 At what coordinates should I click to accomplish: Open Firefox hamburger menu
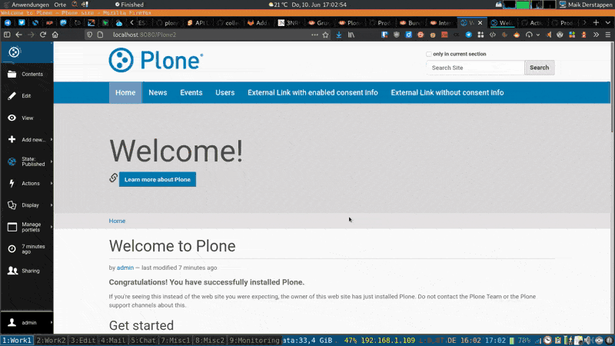[x=608, y=35]
